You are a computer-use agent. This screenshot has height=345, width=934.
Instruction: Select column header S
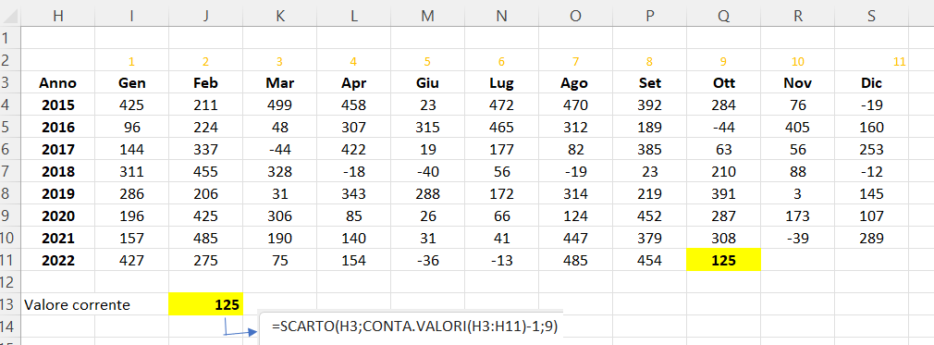tap(871, 17)
